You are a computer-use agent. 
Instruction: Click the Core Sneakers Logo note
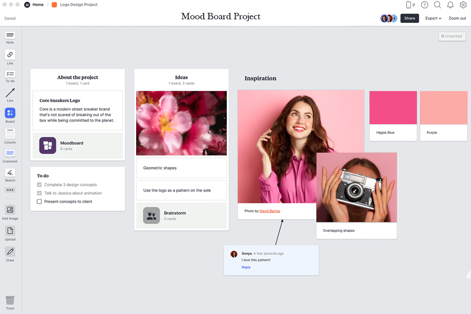(77, 110)
